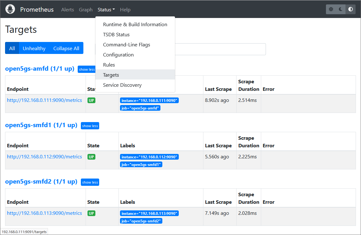Choose Targets in Status menu
Screen dimensions: 361x235
point(135,75)
